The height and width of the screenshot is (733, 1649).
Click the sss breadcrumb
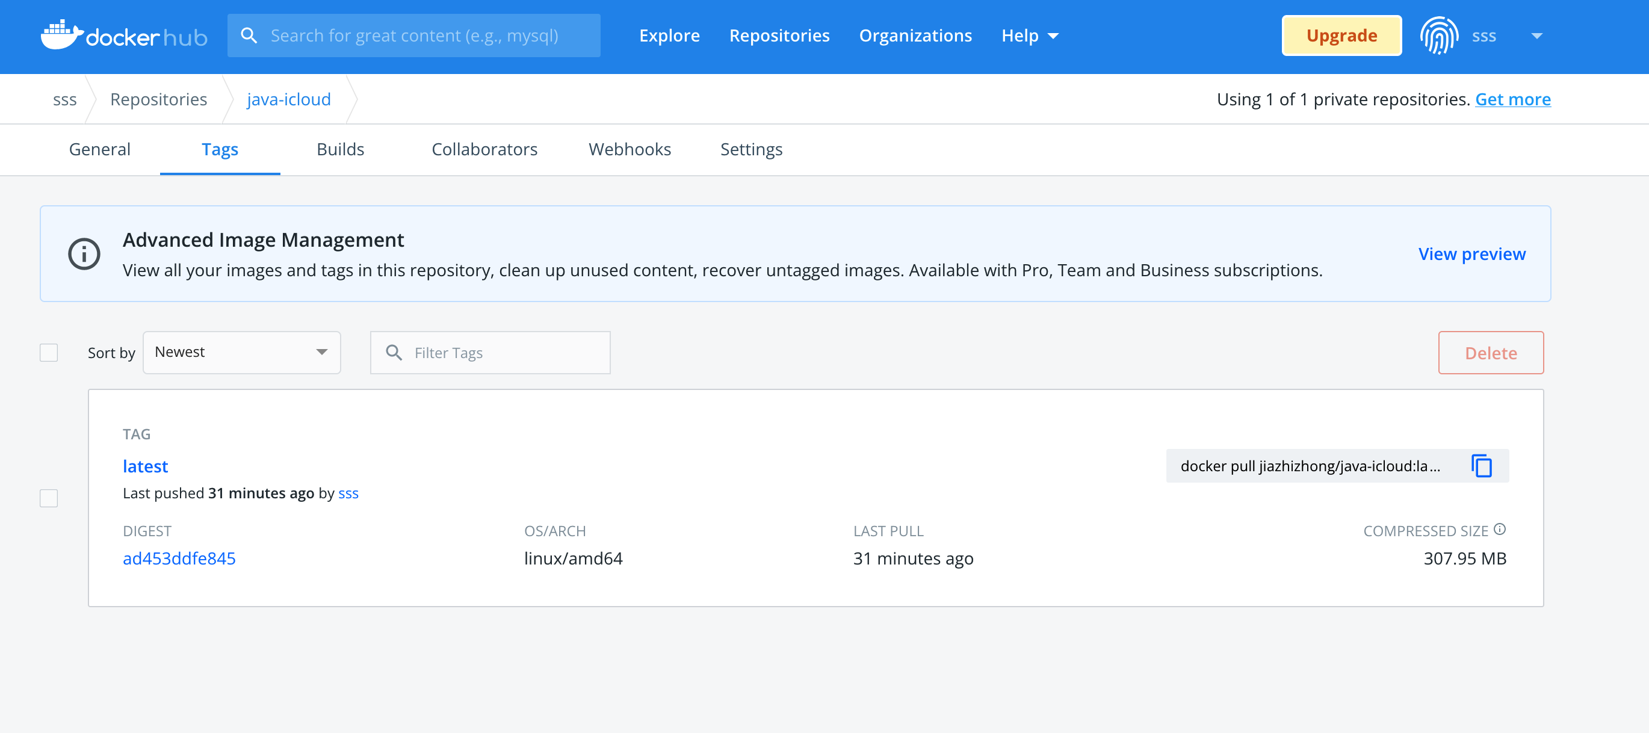[64, 99]
